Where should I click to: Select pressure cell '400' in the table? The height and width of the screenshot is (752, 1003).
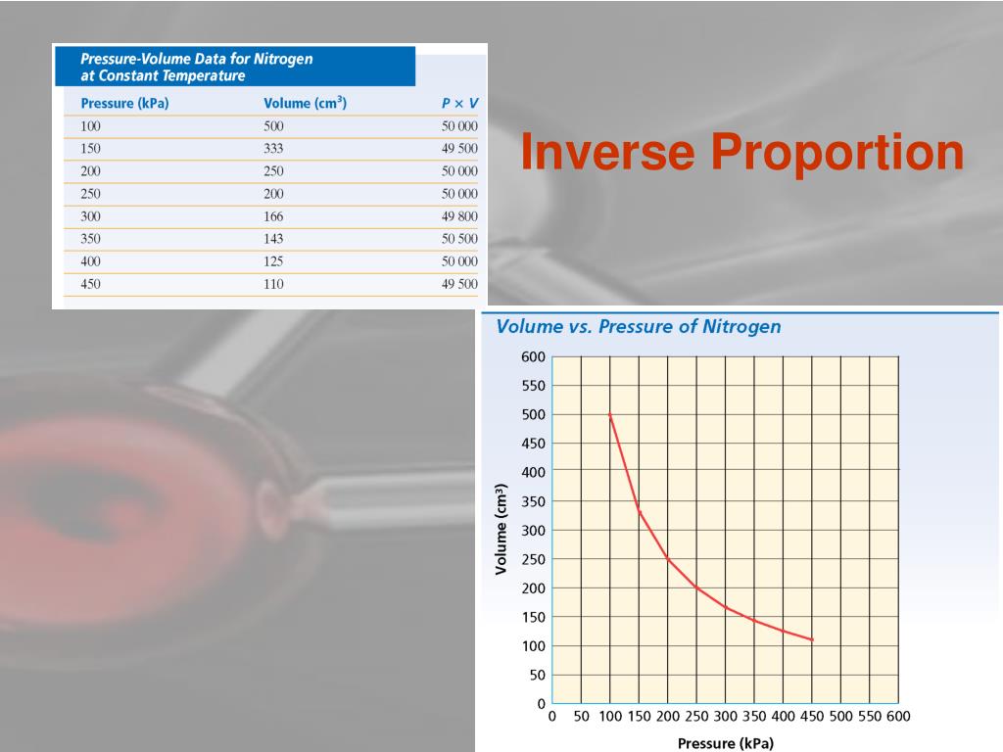tap(90, 260)
